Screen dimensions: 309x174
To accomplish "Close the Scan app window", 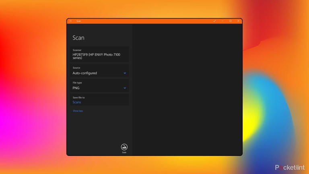I will (x=238, y=21).
